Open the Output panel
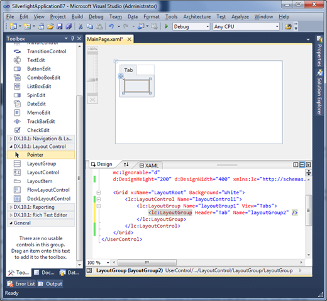327x301 pixels. [x=50, y=284]
